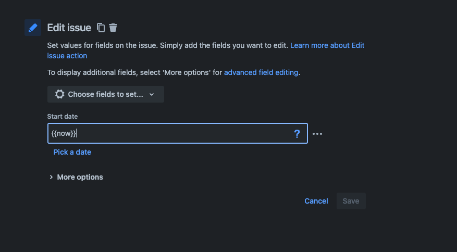Viewport: 457px width, 252px height.
Task: Click the 'Set values for fields' description text
Action: coord(168,45)
